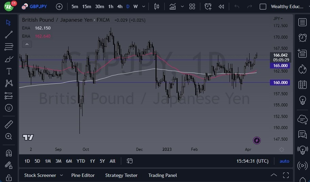Open the emoji icons tool

pos(9,108)
